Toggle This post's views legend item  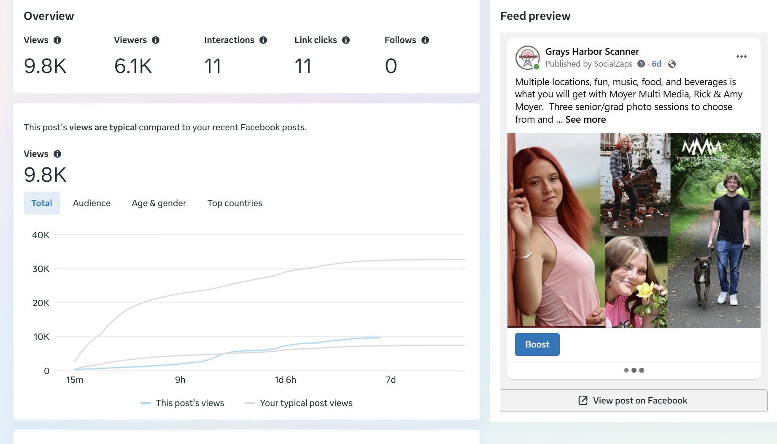click(x=183, y=403)
